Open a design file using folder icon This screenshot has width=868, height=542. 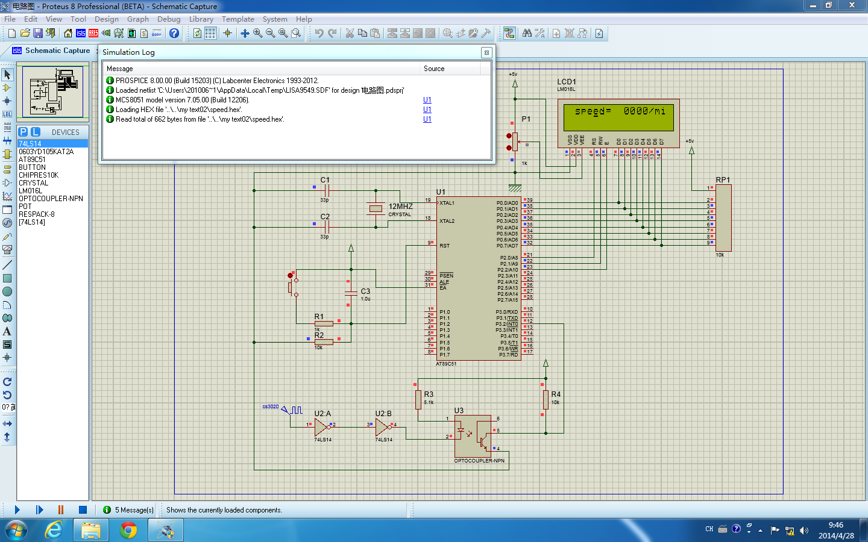[25, 33]
